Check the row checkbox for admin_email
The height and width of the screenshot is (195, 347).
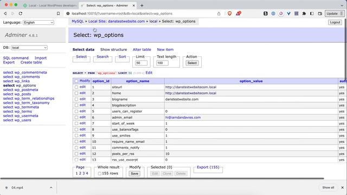(76, 117)
